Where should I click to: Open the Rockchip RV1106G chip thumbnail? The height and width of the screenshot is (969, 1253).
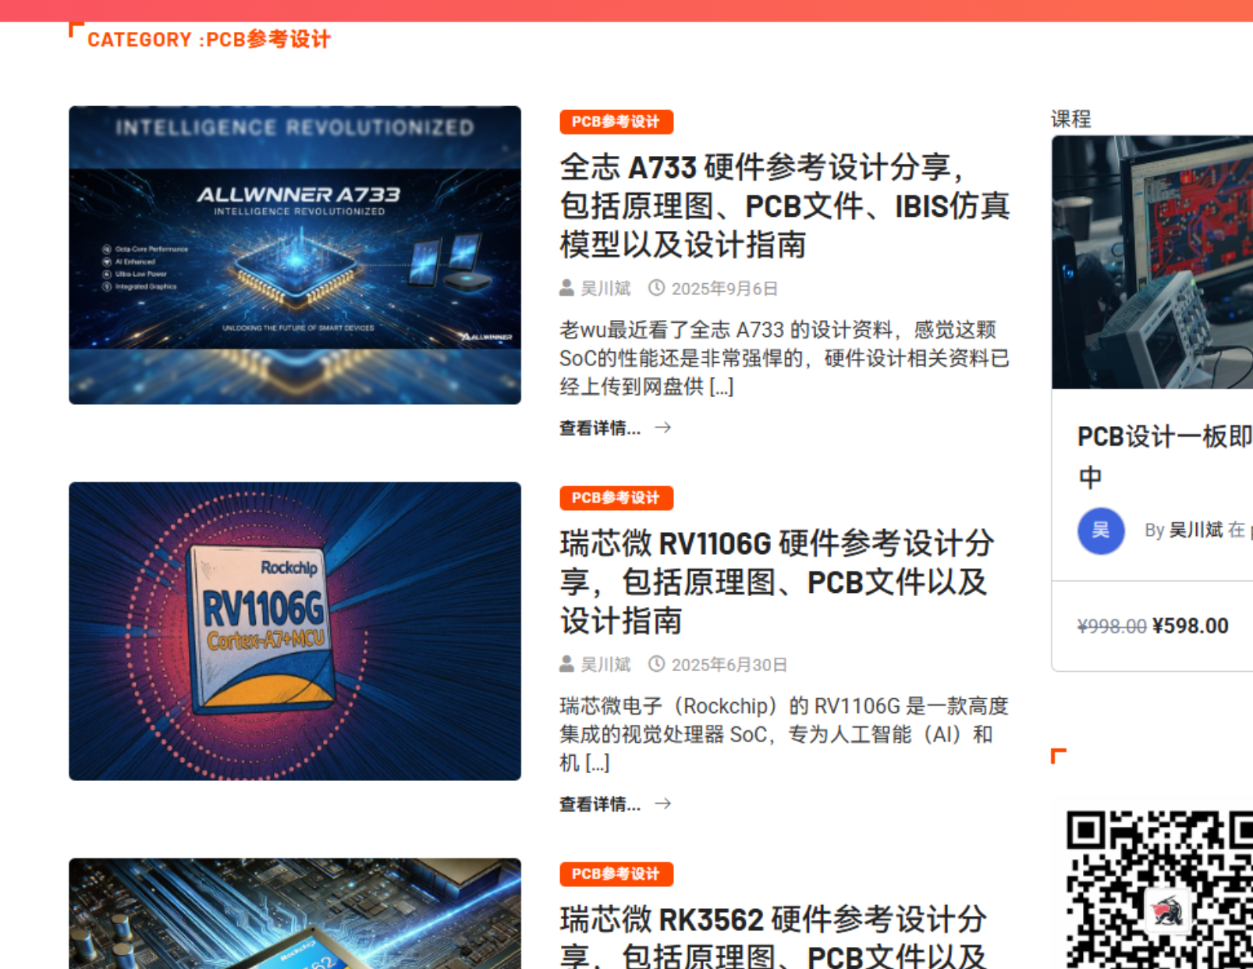[x=295, y=631]
